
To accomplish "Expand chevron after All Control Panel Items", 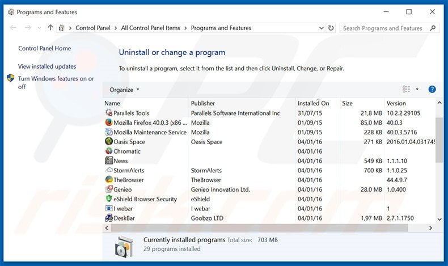I will (x=185, y=28).
